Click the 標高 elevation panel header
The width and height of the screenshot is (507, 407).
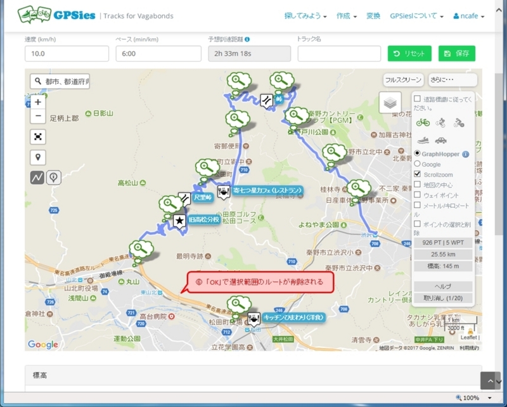(x=253, y=375)
